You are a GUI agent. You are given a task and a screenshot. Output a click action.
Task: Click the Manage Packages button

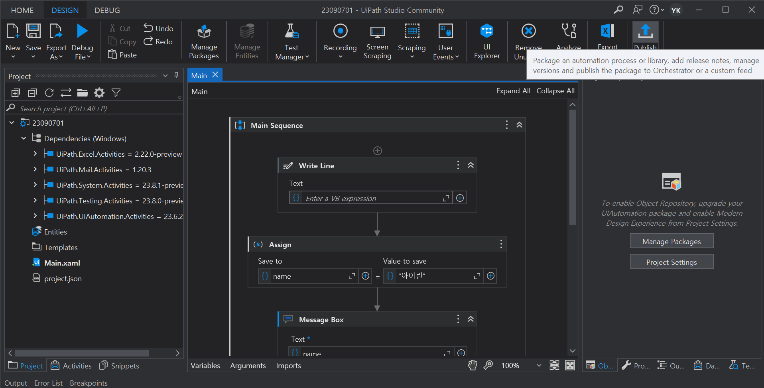point(671,241)
